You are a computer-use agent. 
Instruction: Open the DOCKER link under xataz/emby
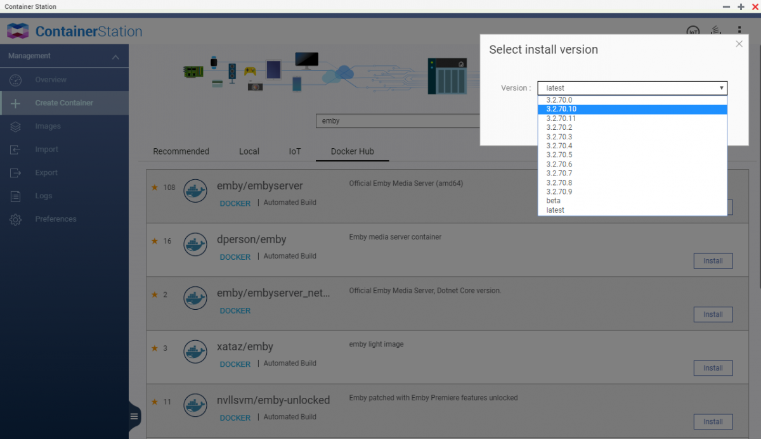[x=235, y=364]
